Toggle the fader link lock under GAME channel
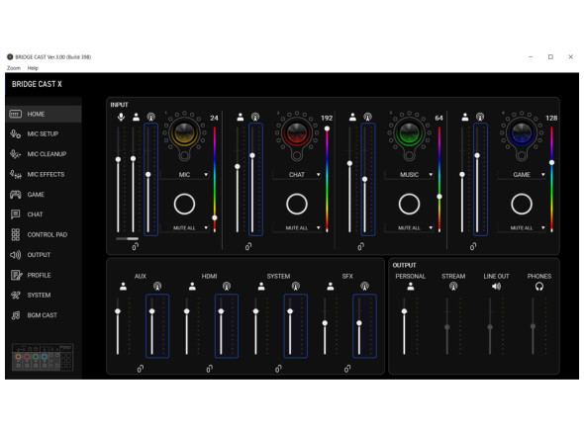584x429 pixels. coord(473,246)
